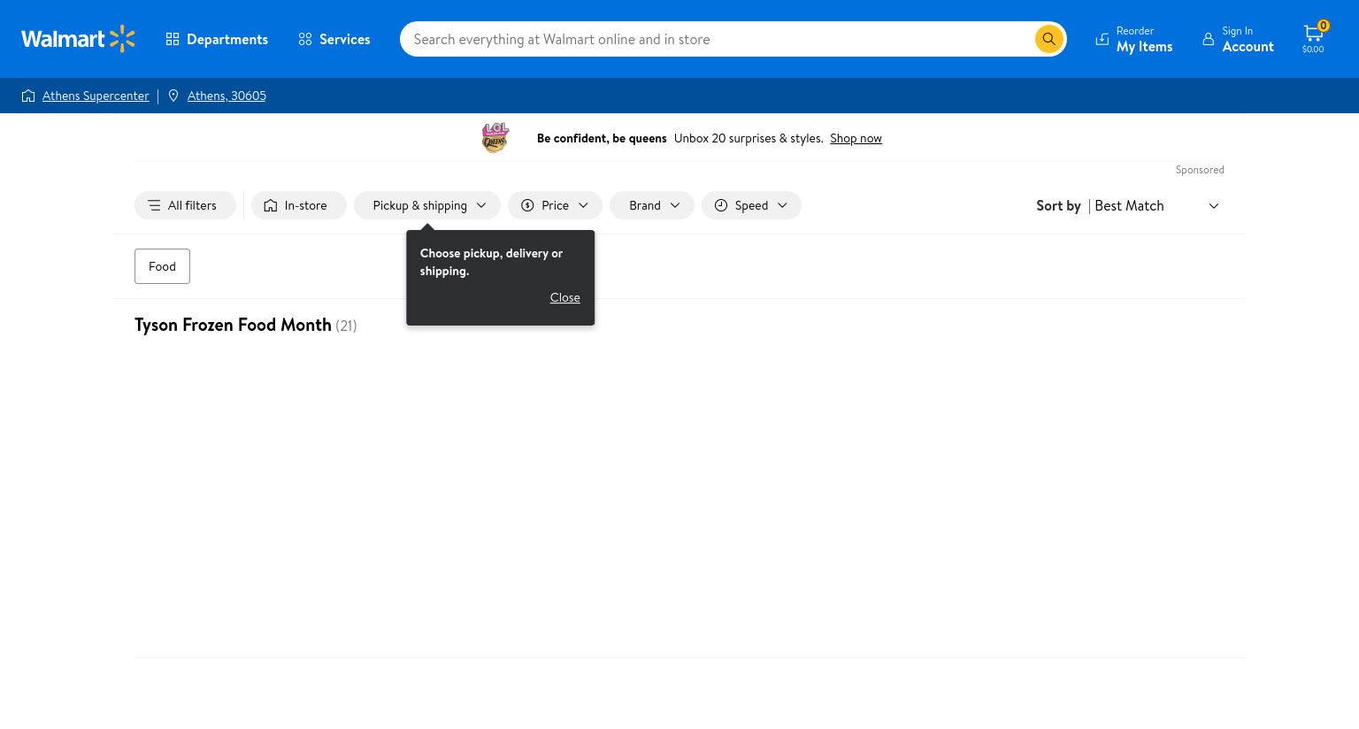Click the cart item count badge
1359x729 pixels.
(x=1324, y=26)
